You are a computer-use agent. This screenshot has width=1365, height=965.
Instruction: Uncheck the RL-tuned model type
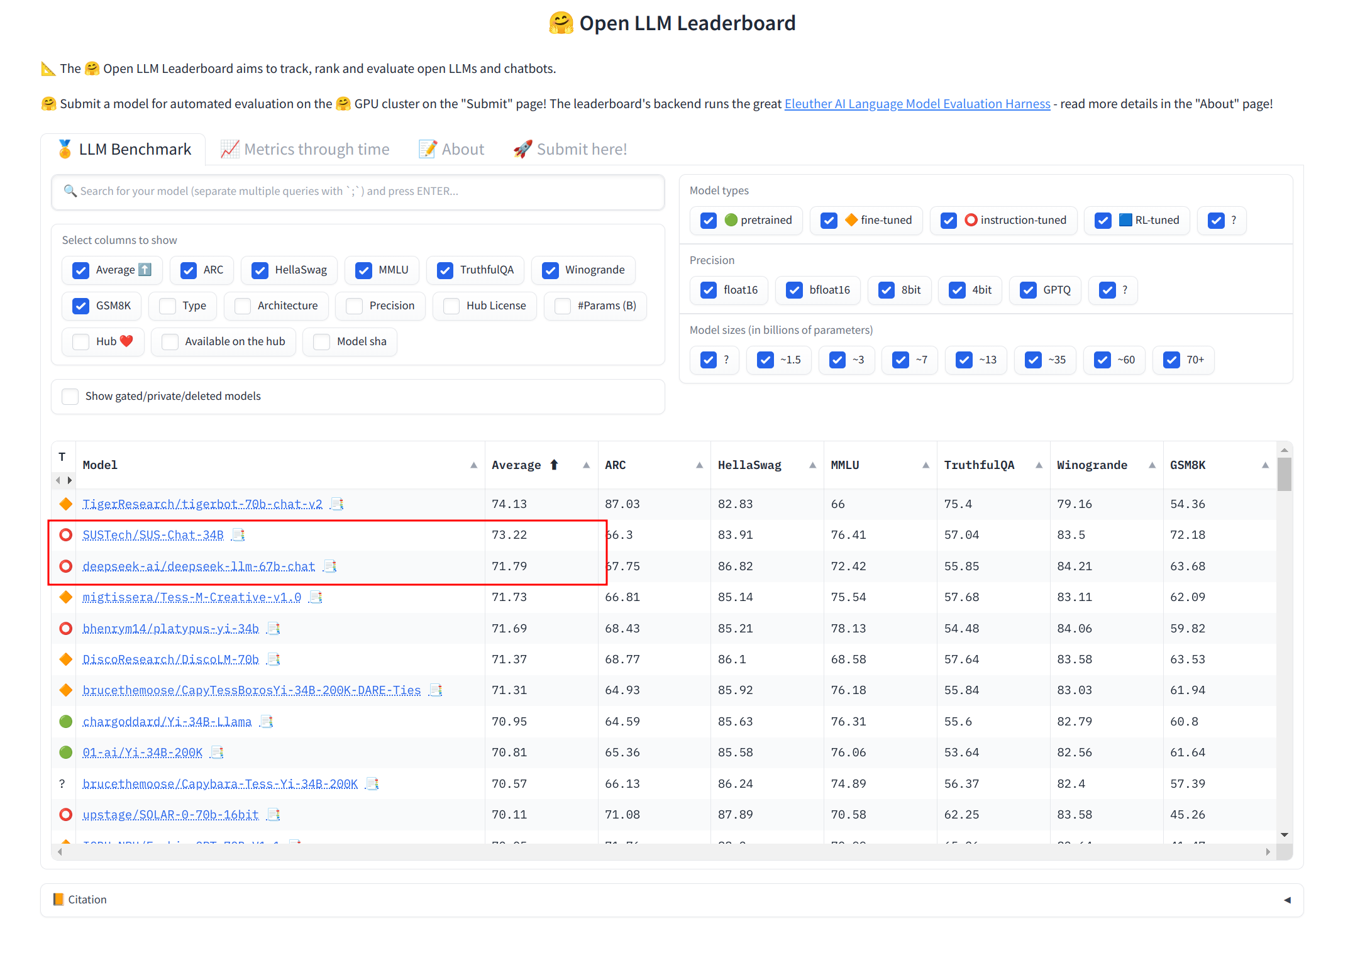point(1103,221)
